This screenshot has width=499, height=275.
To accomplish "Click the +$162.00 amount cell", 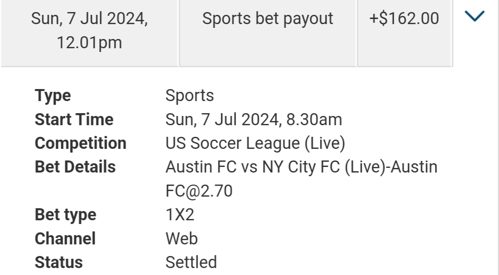I will click(x=404, y=33).
